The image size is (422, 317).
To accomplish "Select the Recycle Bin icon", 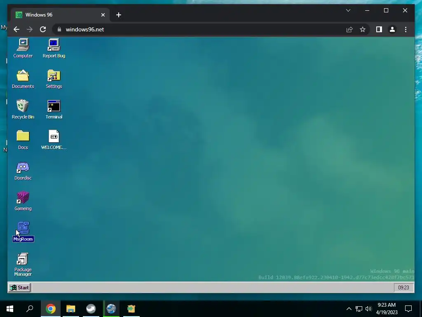I will 23,109.
